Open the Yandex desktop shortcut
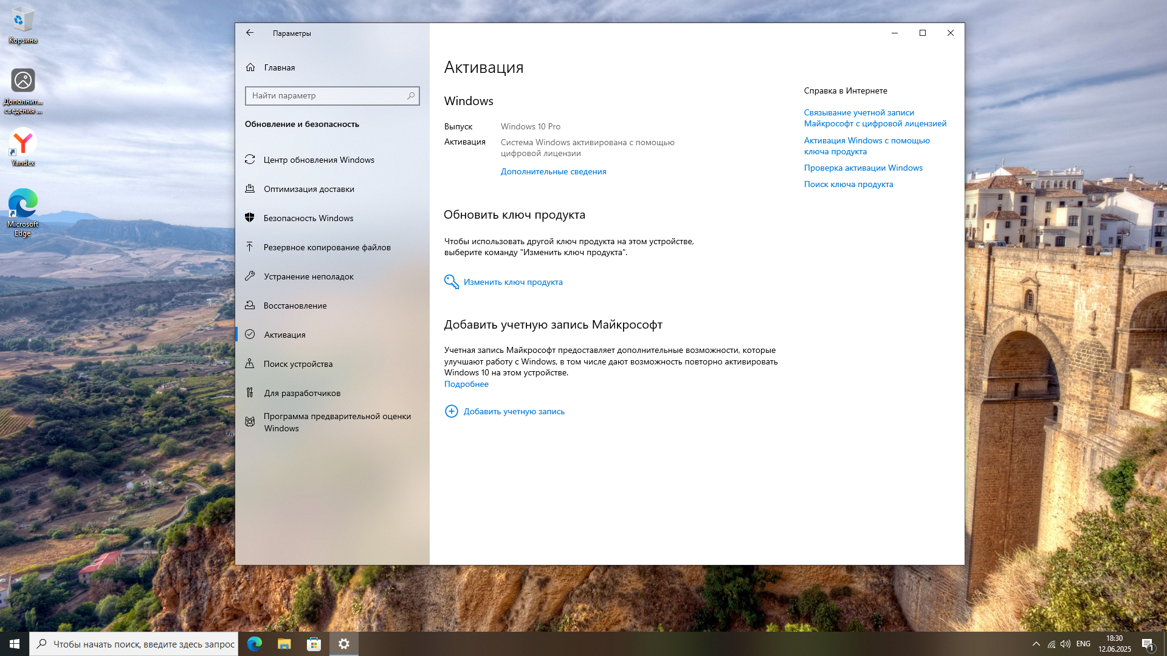 23,146
